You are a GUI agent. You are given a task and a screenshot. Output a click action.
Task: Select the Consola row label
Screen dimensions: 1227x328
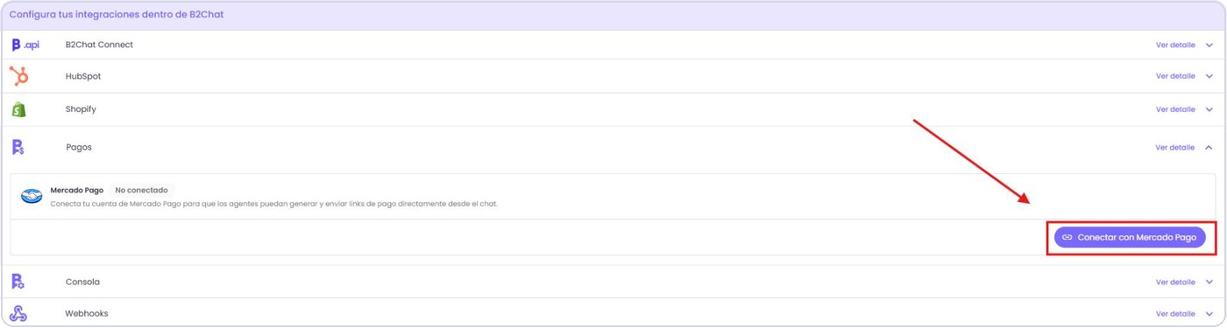click(82, 282)
